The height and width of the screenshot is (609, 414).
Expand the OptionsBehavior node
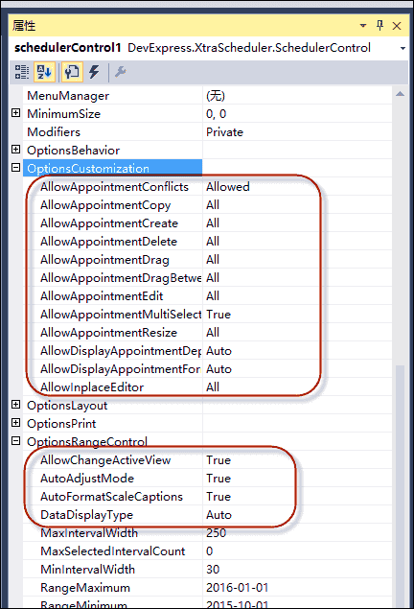pyautogui.click(x=15, y=150)
